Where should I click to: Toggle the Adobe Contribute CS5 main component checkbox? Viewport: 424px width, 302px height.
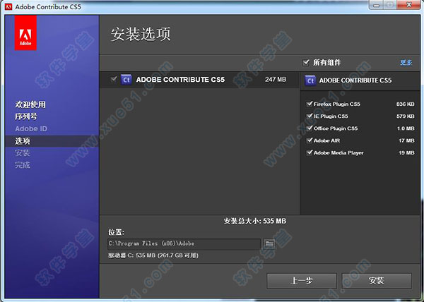coord(114,79)
